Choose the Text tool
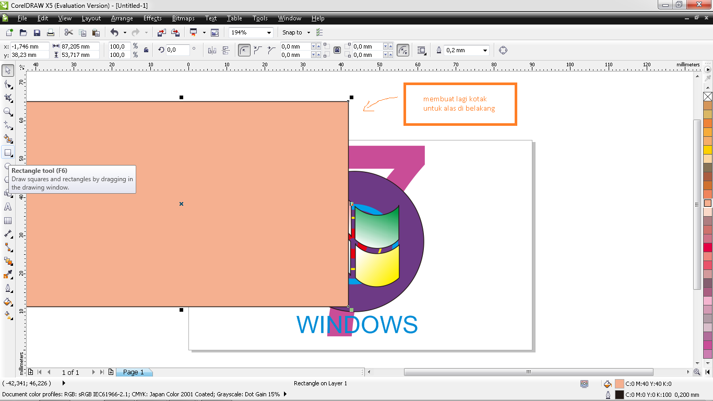713x401 pixels. (x=8, y=207)
